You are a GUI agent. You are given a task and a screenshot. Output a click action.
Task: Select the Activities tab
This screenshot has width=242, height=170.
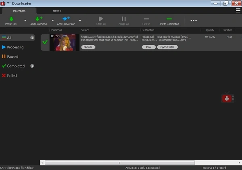tap(19, 10)
